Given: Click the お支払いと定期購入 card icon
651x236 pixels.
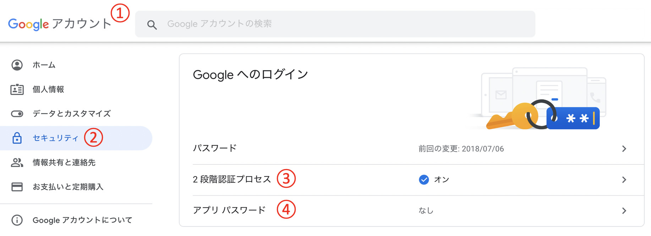Looking at the screenshot, I should point(16,187).
